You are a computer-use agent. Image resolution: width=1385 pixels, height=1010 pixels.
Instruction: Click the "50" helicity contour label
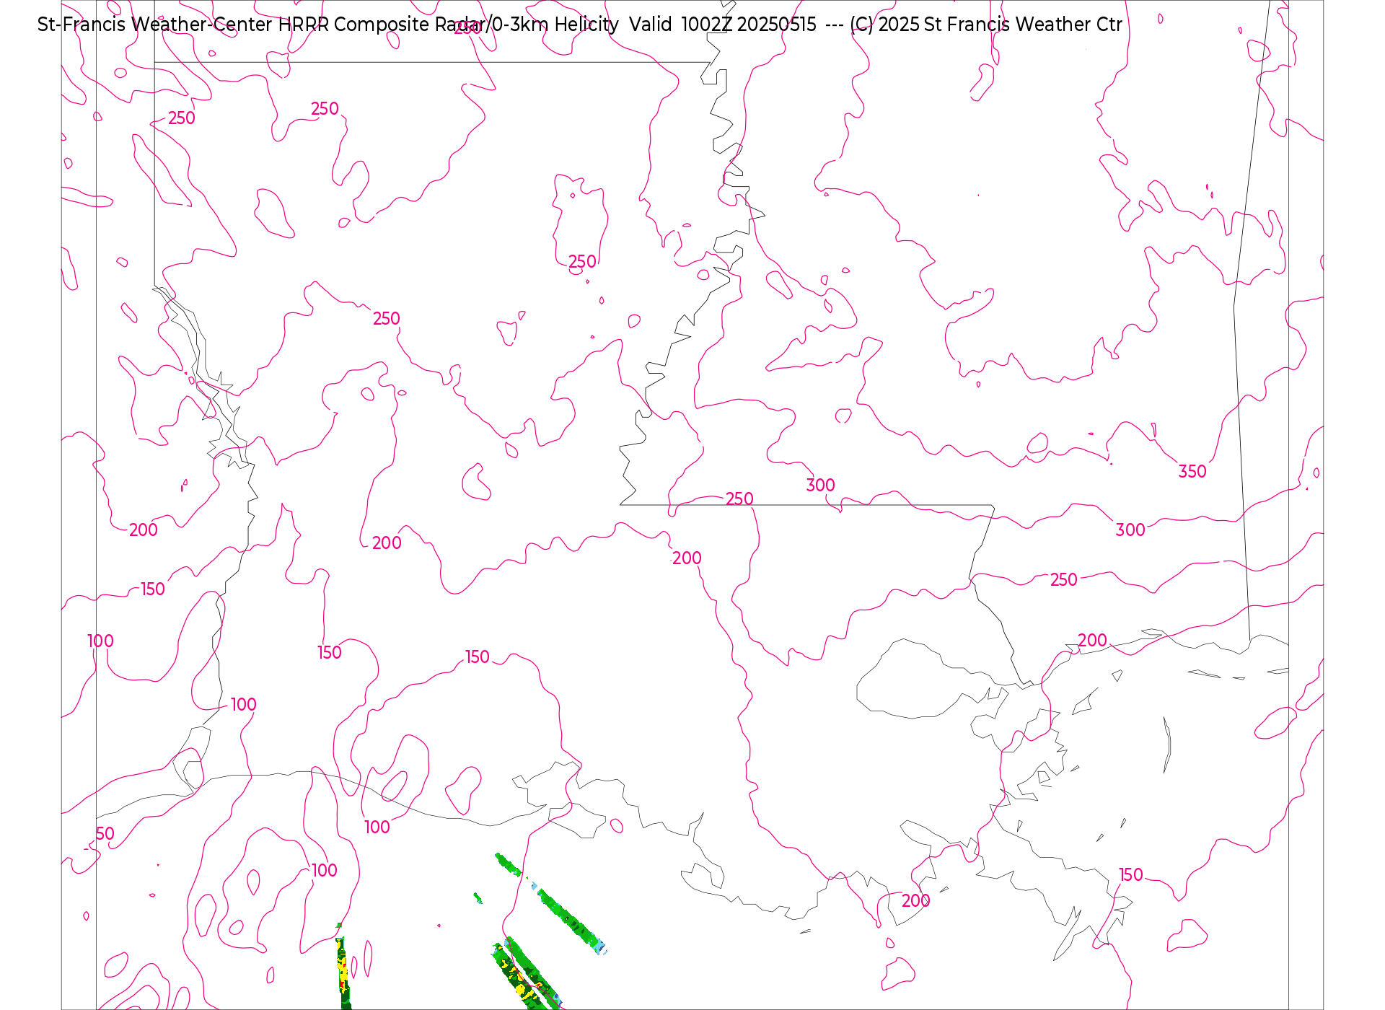(105, 834)
